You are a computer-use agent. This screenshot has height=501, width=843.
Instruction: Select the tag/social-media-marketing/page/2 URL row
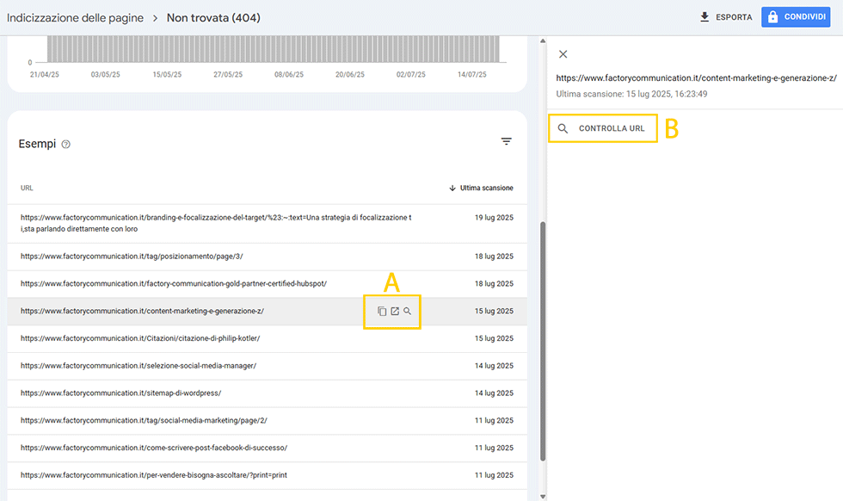tap(268, 421)
